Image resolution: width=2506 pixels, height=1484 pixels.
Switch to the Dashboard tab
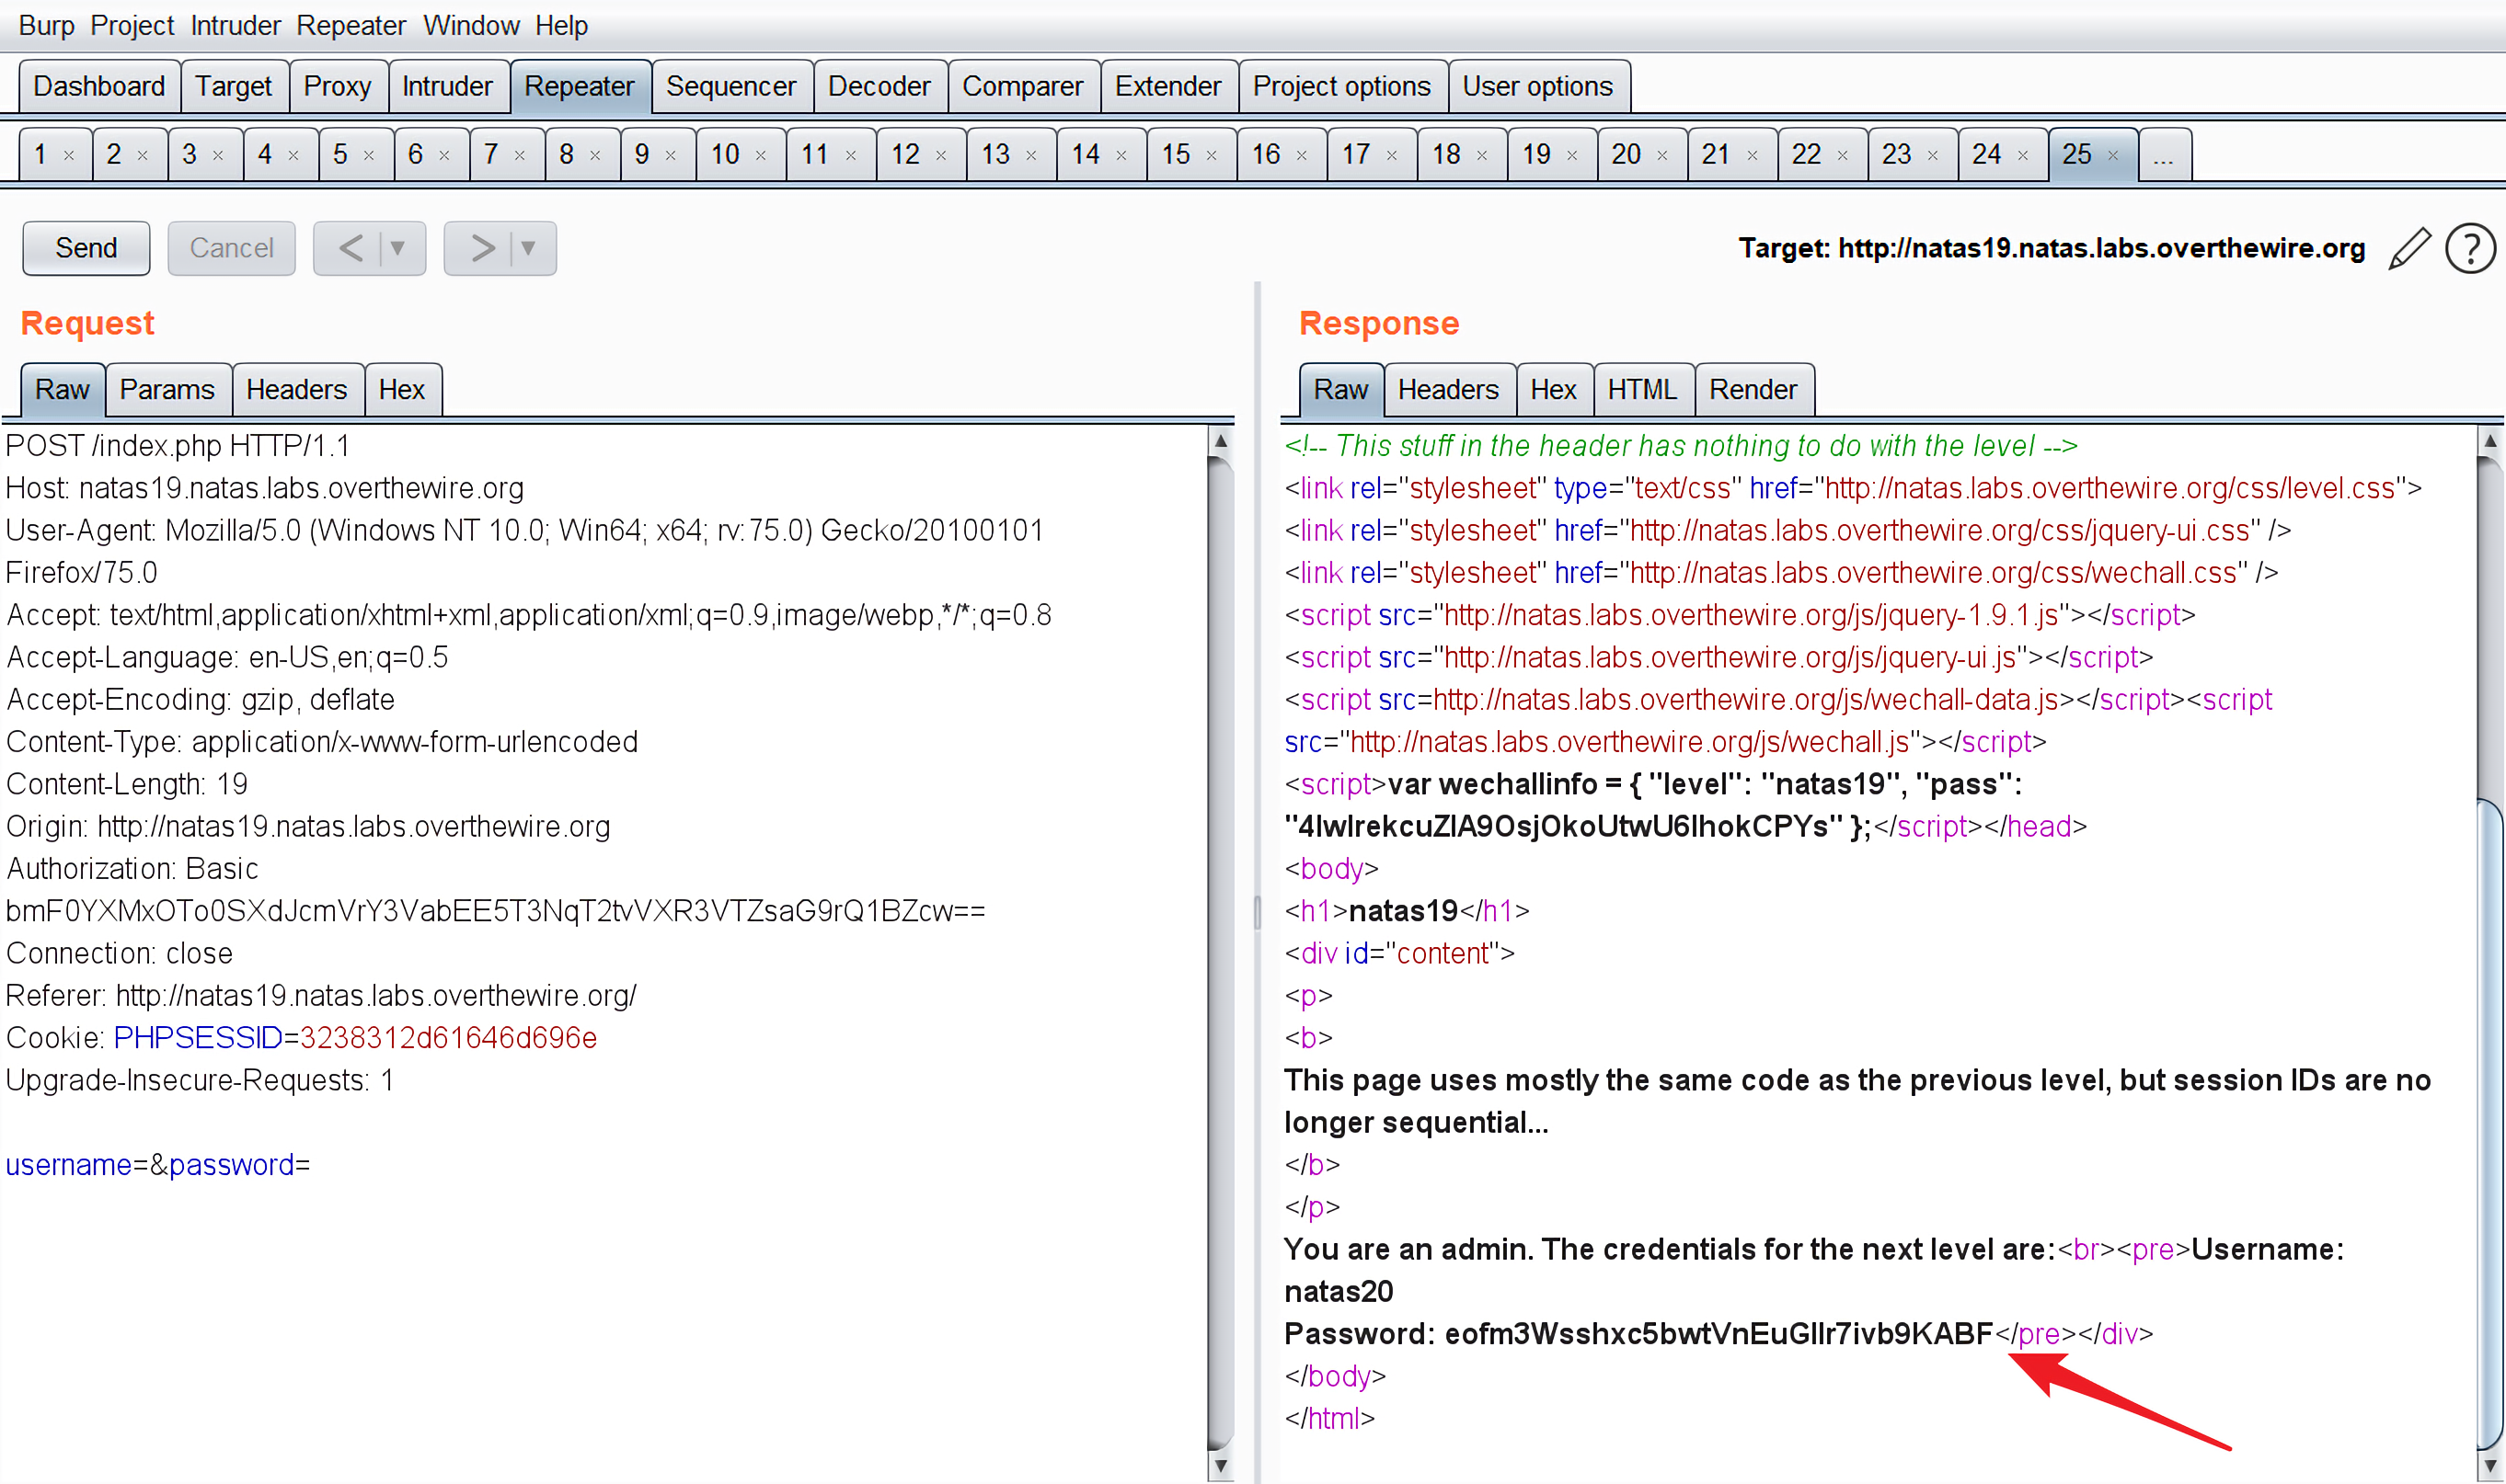coord(99,87)
